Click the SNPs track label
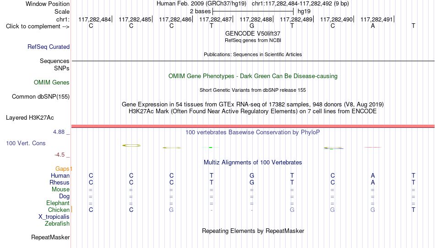The image size is (435, 248). click(x=62, y=69)
